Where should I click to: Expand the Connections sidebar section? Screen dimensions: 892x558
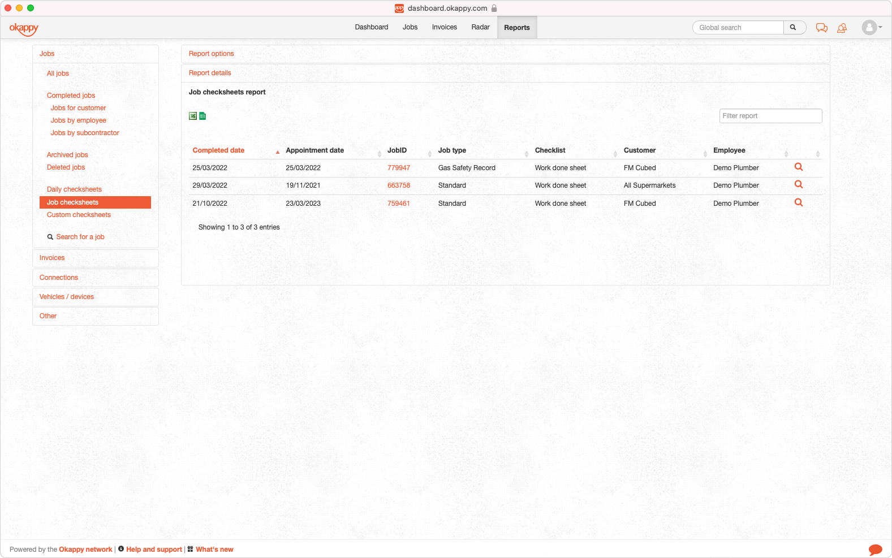(96, 278)
